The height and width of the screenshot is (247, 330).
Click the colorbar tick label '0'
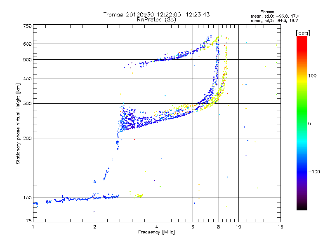point(309,124)
